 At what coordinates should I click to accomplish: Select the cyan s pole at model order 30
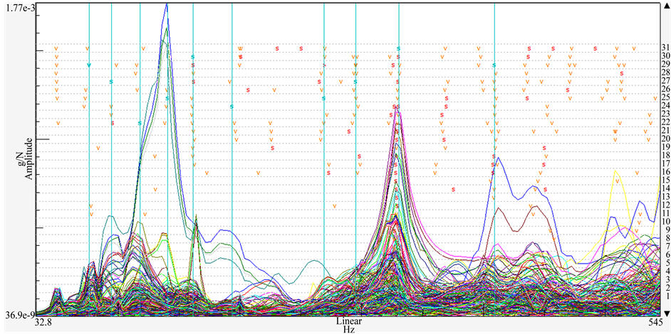coord(193,56)
